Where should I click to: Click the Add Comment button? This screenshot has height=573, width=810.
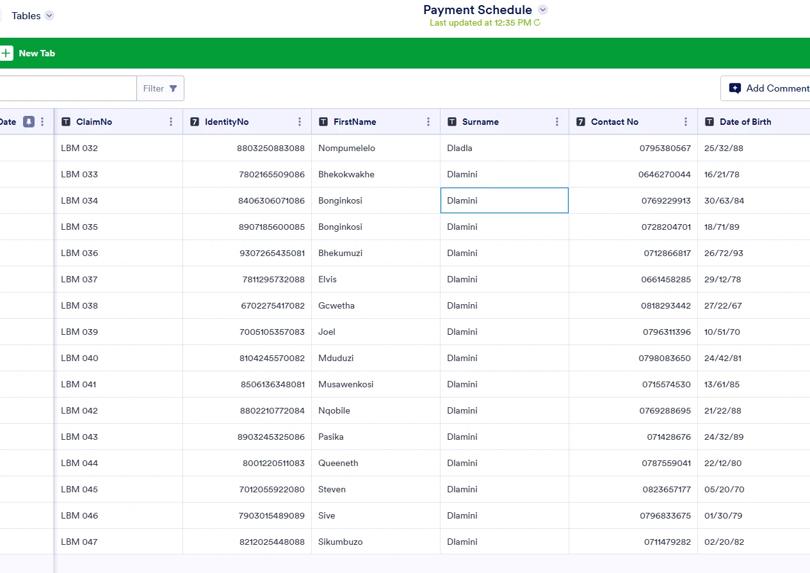(765, 88)
